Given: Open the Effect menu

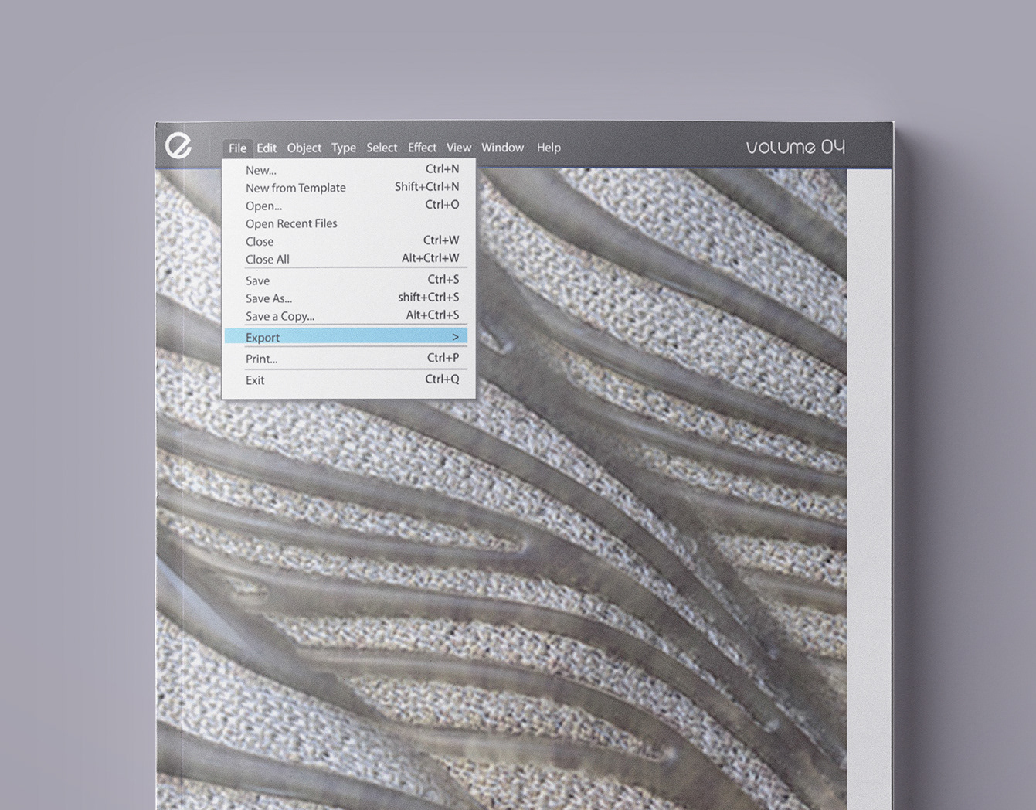Looking at the screenshot, I should [422, 148].
